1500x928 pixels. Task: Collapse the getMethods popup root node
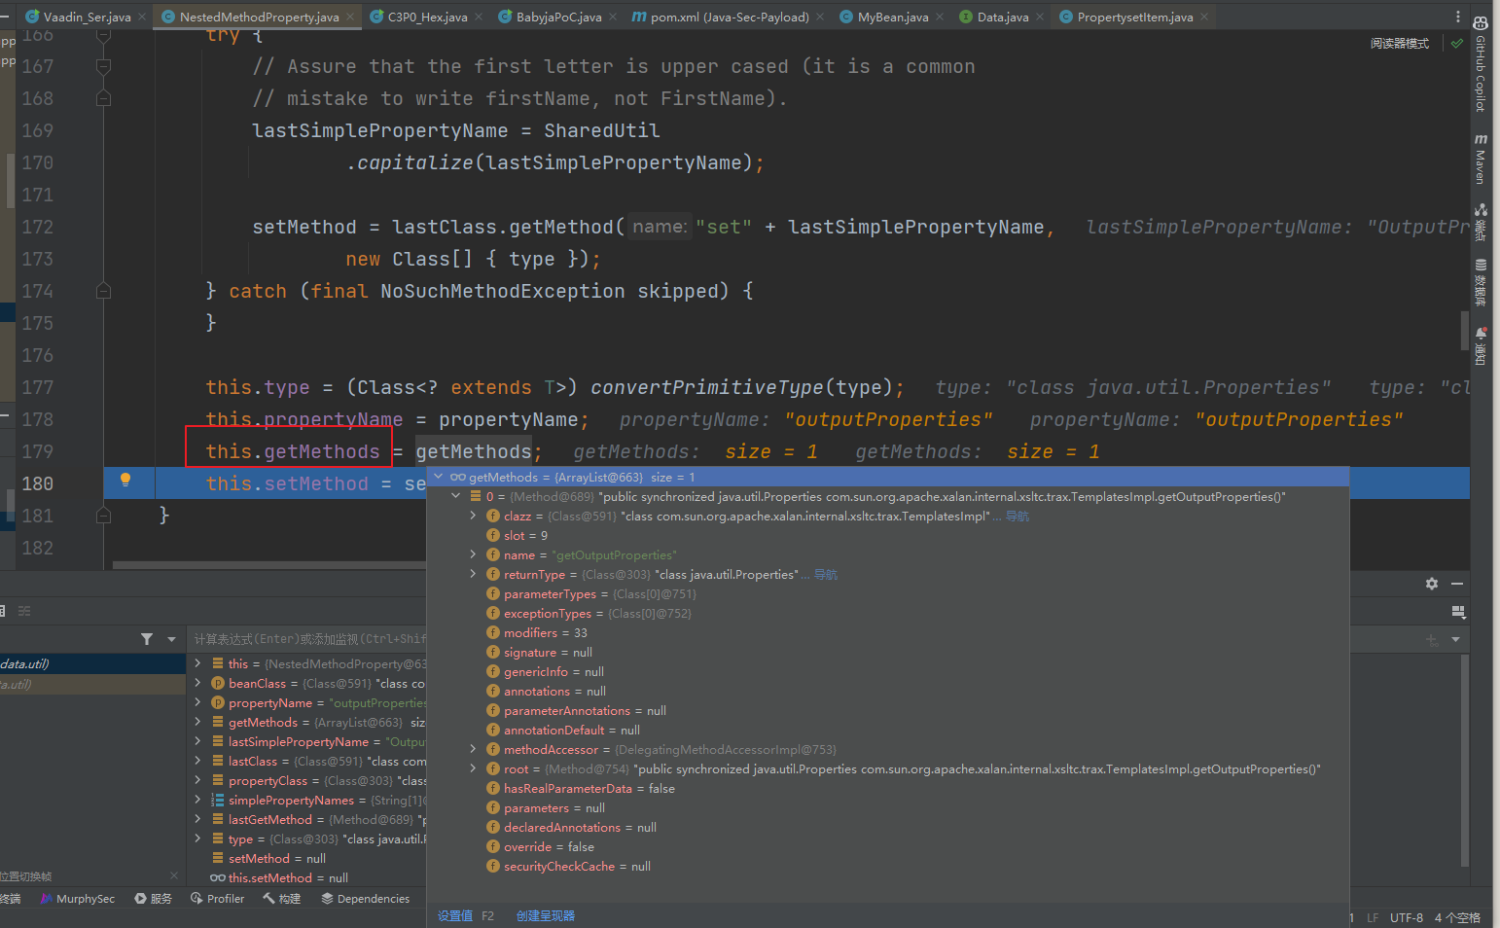[439, 477]
